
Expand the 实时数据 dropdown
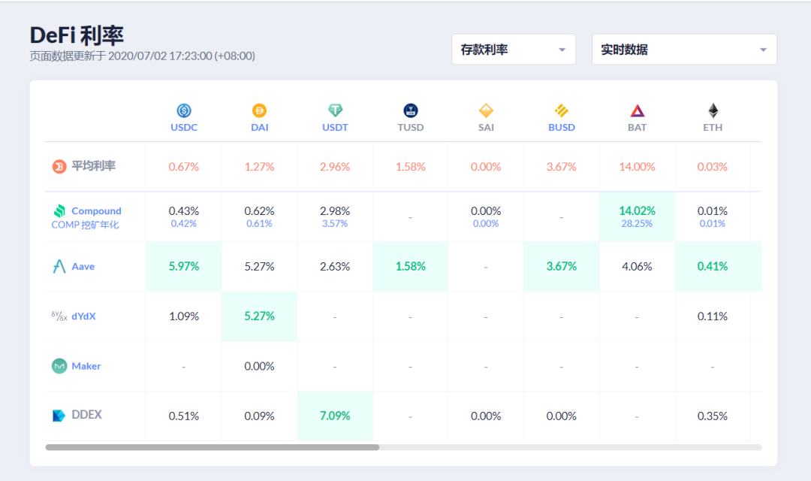click(683, 50)
